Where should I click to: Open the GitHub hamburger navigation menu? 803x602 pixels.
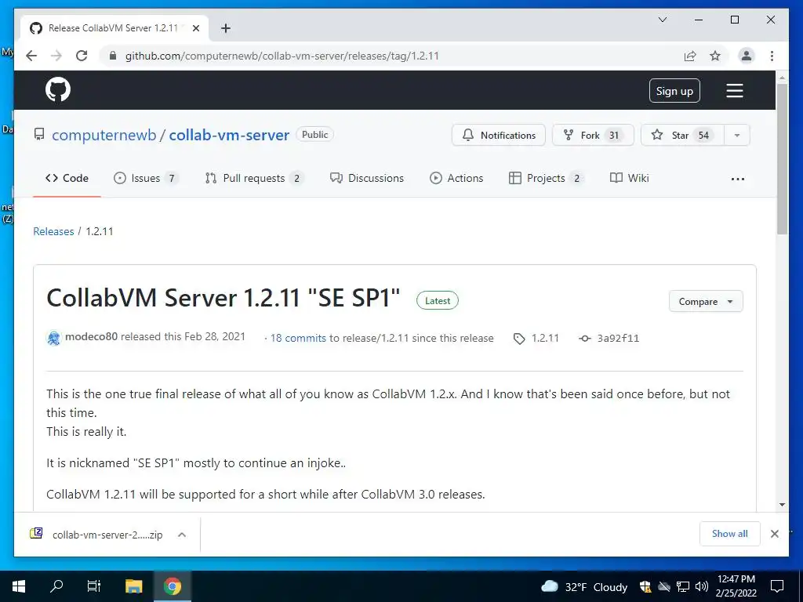[734, 91]
